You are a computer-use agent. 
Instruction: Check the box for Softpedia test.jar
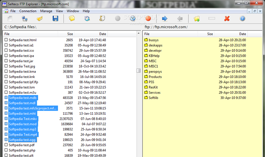point(6,60)
